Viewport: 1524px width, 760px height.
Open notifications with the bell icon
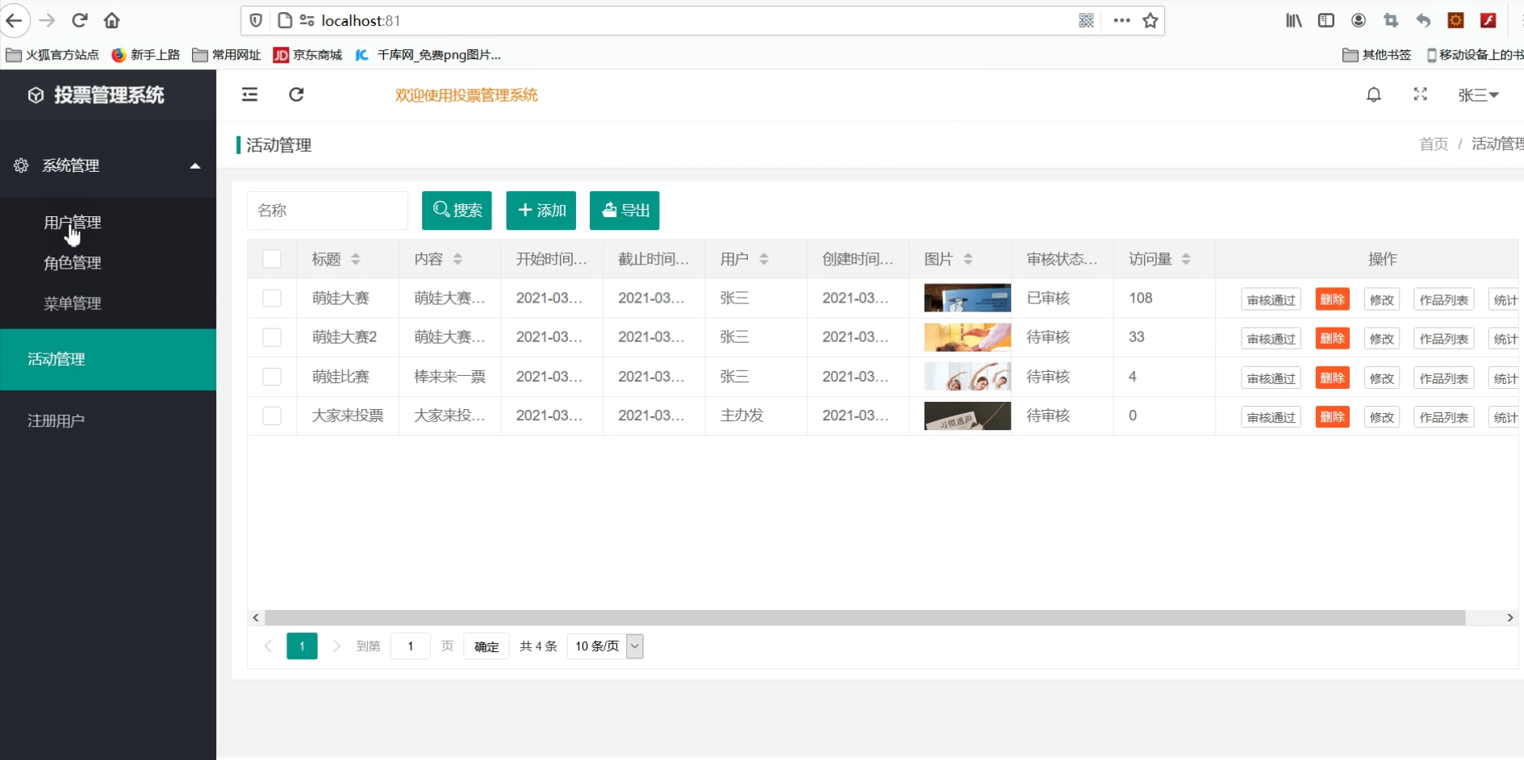pos(1374,94)
